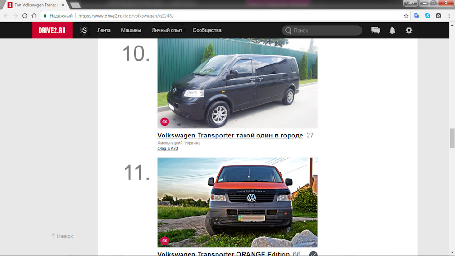Close the Volkswagen Transporter tab

[x=63, y=5]
